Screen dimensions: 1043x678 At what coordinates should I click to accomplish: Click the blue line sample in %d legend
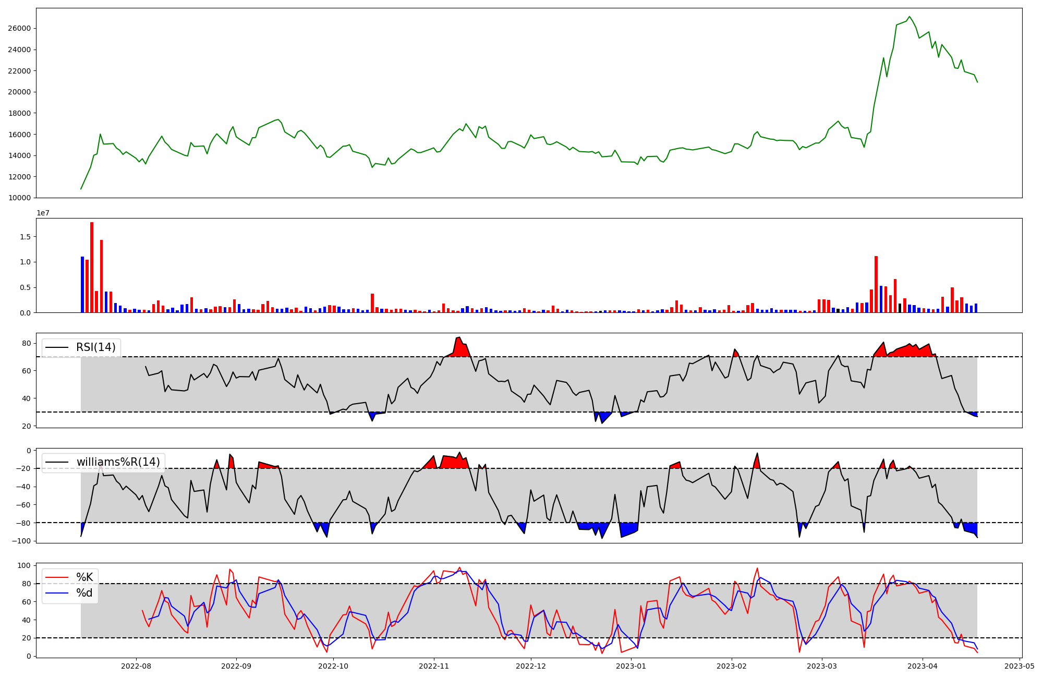click(57, 594)
